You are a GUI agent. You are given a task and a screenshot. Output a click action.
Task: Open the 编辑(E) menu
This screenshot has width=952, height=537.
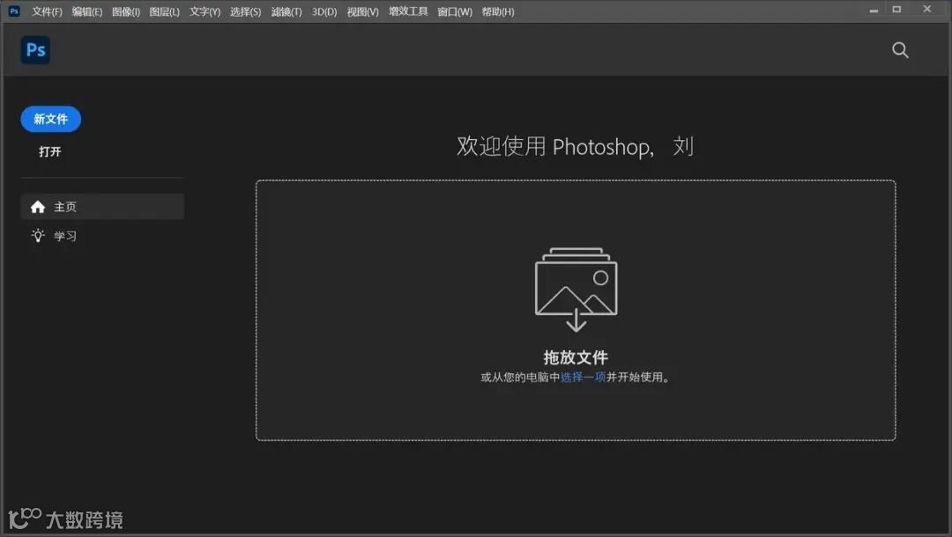click(x=86, y=11)
